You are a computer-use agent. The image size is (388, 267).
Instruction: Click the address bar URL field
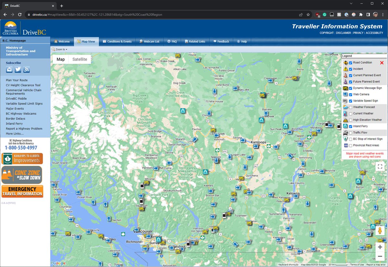162,15
